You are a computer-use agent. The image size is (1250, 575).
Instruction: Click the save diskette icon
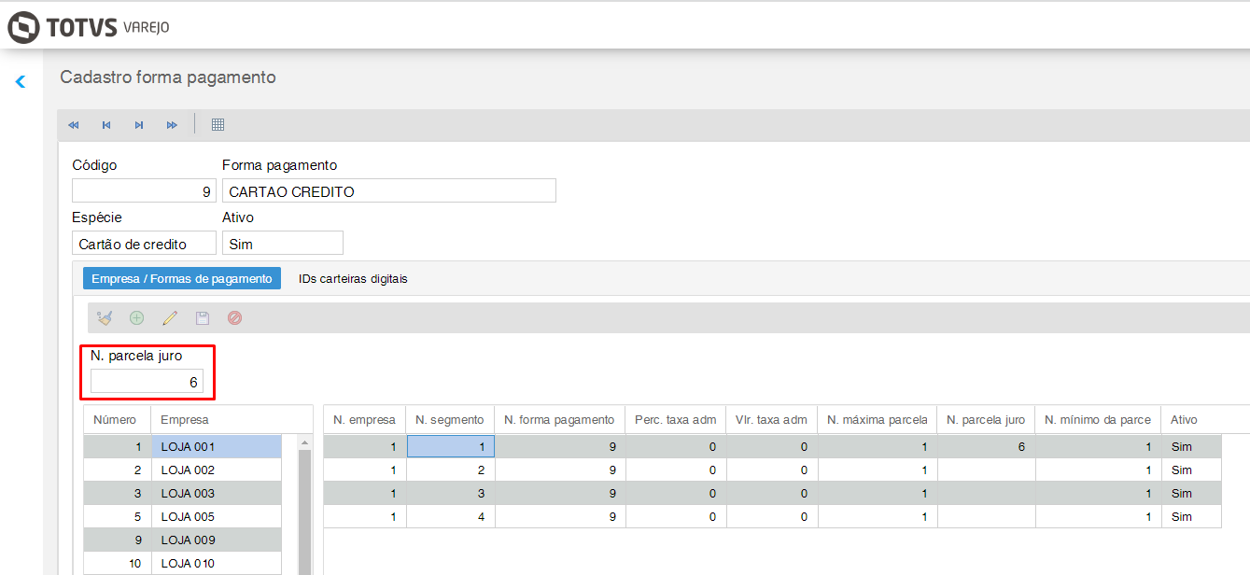tap(203, 318)
